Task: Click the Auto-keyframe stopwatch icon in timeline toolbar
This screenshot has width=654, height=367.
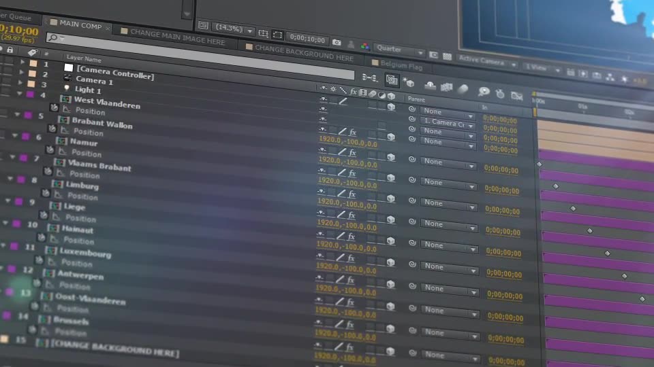Action: coord(500,94)
